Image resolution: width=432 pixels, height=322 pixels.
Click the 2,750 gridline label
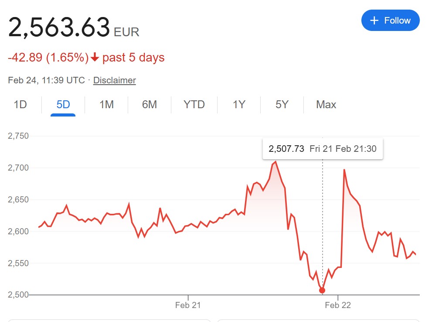pos(17,136)
